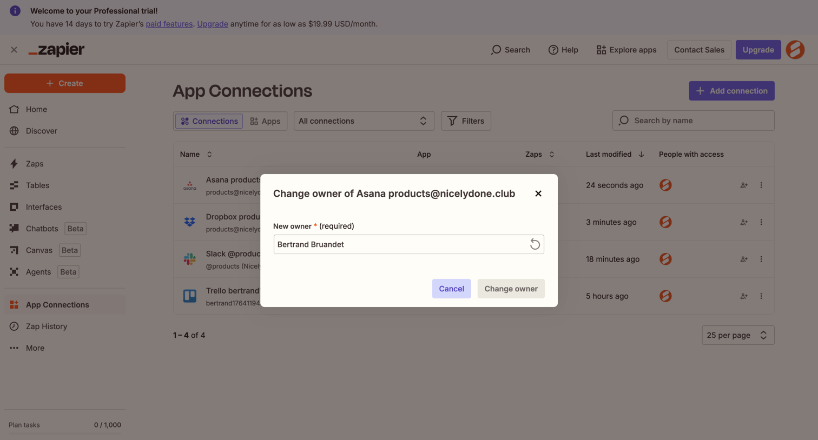Share access for Dropbox connection
The width and height of the screenshot is (818, 440).
pyautogui.click(x=744, y=222)
